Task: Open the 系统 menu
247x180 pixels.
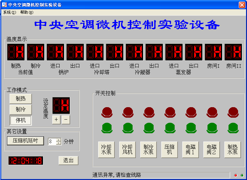Action: (x=9, y=12)
